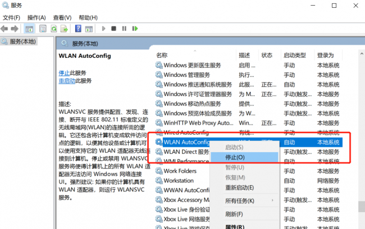Select the Work Folders row name

180,171
